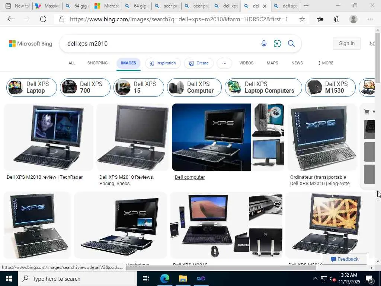Open Ordinateur (trans)portable Dell XPS image
This screenshot has width=381, height=286.
(x=322, y=137)
